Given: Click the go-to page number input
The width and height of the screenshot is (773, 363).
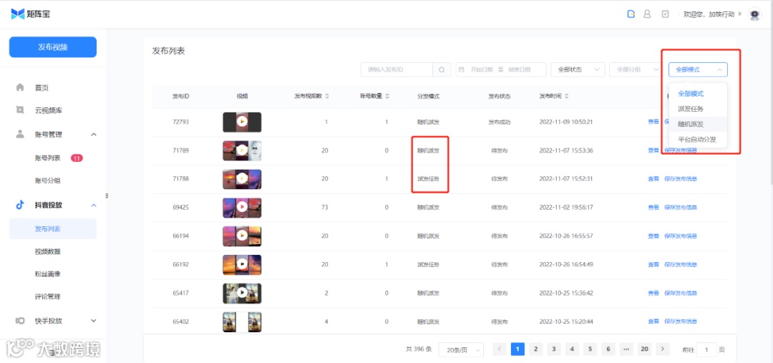Looking at the screenshot, I should click(707, 349).
